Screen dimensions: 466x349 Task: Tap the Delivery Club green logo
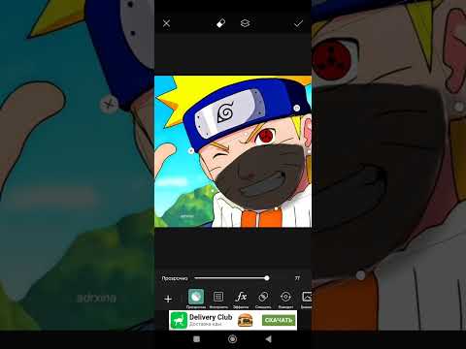(179, 320)
